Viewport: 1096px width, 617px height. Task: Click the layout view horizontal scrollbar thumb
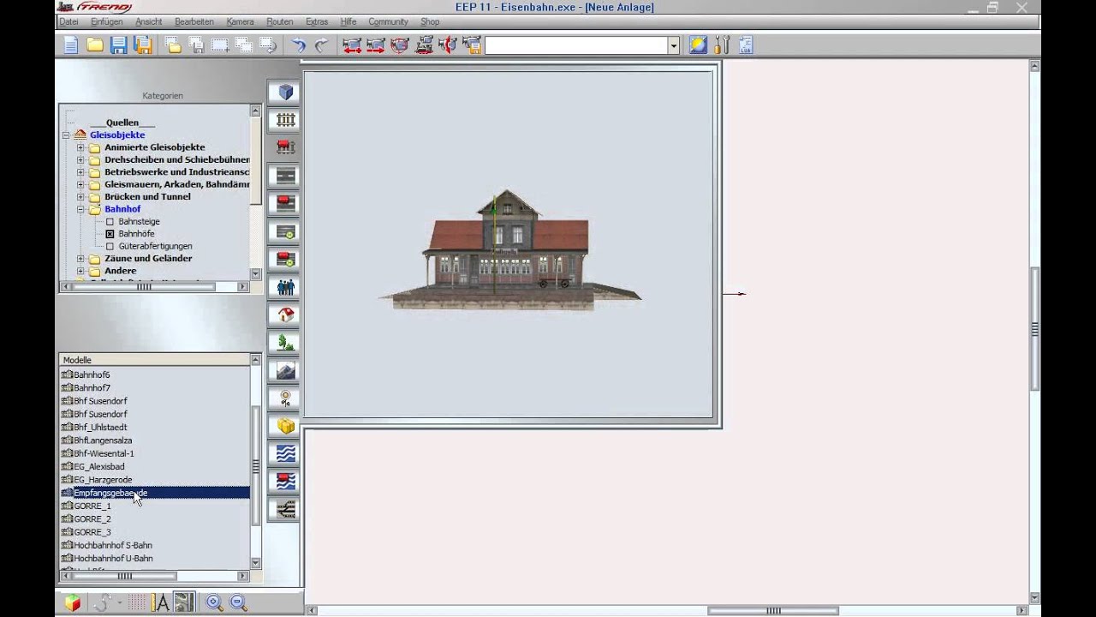point(773,610)
